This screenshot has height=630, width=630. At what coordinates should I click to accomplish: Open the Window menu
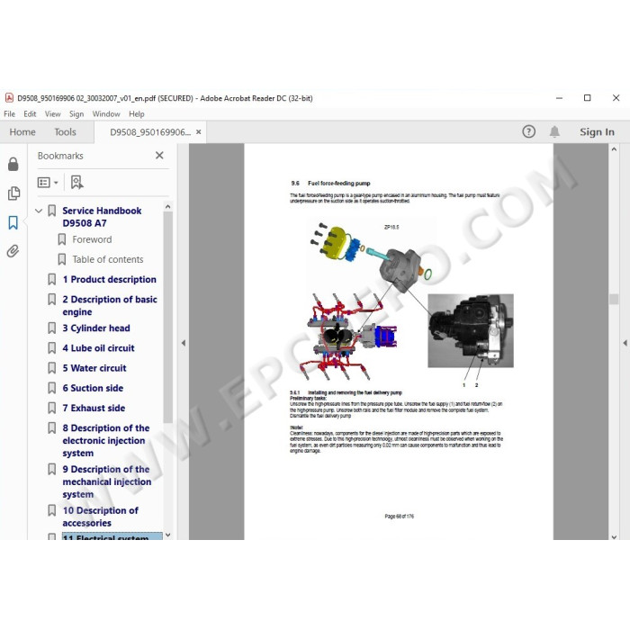point(106,114)
